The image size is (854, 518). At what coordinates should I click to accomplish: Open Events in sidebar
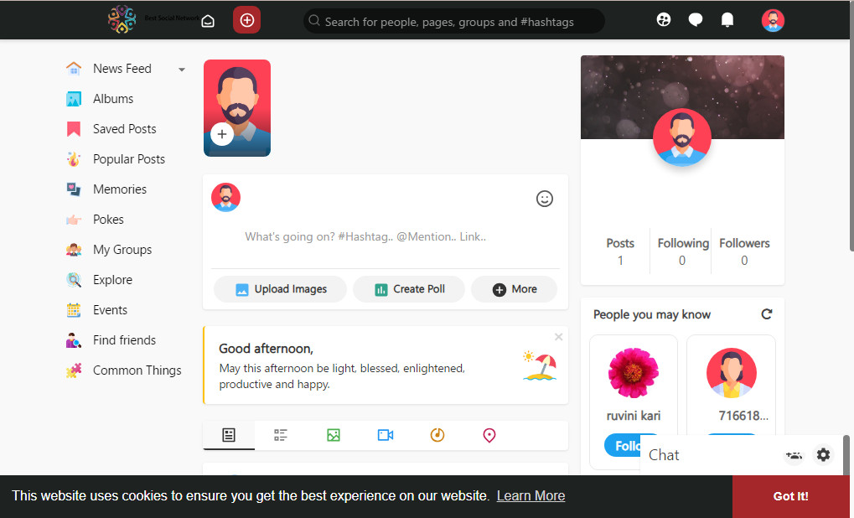[x=110, y=310]
